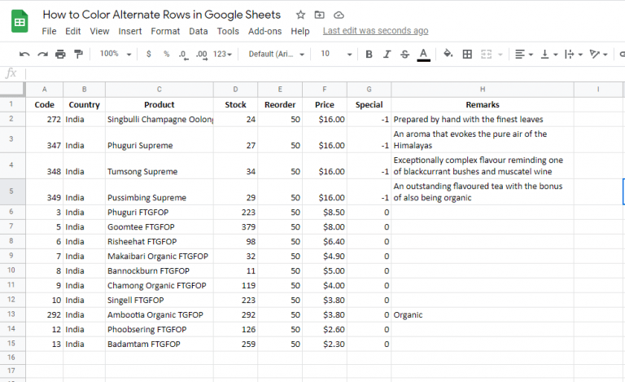Image resolution: width=625 pixels, height=382 pixels.
Task: Open the text rotation dropdown
Action: [599, 55]
